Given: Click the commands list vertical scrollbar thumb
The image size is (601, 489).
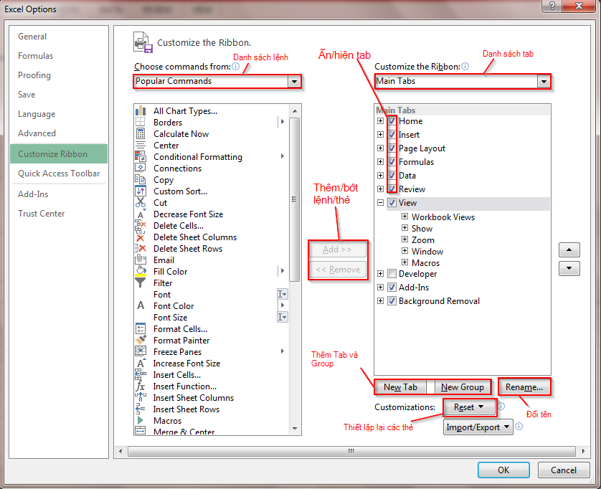Looking at the screenshot, I should (x=294, y=199).
